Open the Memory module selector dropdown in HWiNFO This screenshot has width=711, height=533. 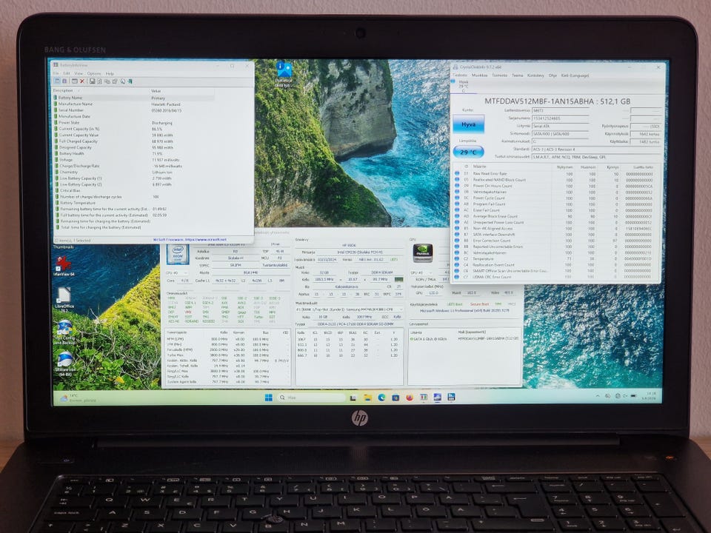point(349,309)
